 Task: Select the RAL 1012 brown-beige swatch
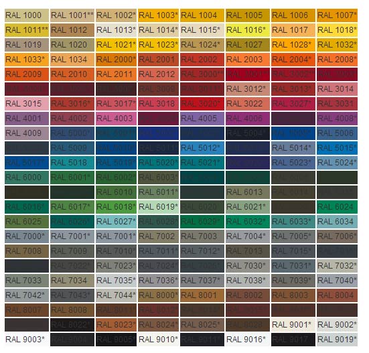72,30
